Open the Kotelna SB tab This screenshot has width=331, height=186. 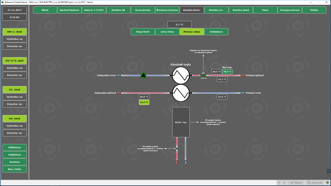[x=118, y=10]
